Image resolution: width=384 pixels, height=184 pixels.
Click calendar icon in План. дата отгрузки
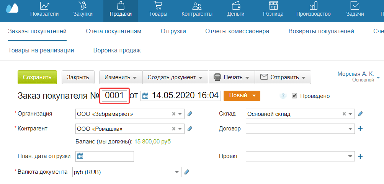tap(80, 156)
